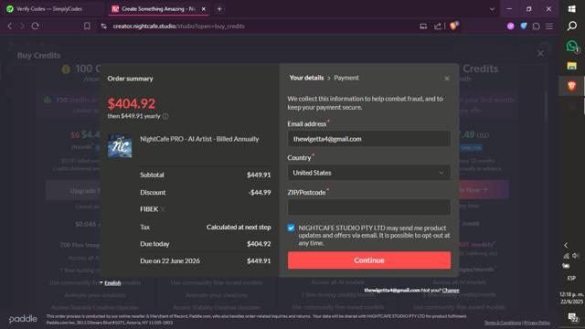Image resolution: width=585 pixels, height=329 pixels.
Task: Go back in browser history
Action: 10,27
